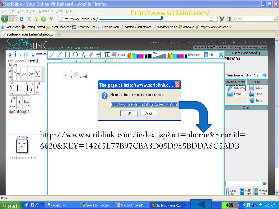The image size is (279, 209).
Task: Click the fullscreen expand icon
Action: pos(221,54)
